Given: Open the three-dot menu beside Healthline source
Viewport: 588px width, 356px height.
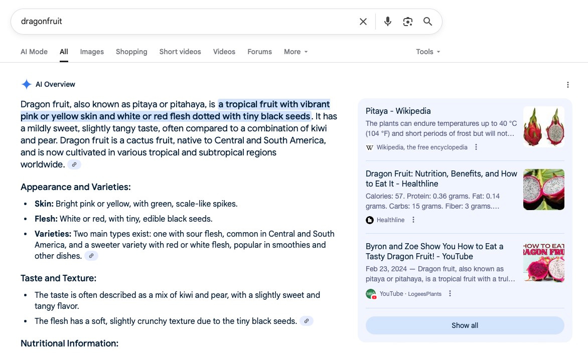Looking at the screenshot, I should click(x=413, y=220).
